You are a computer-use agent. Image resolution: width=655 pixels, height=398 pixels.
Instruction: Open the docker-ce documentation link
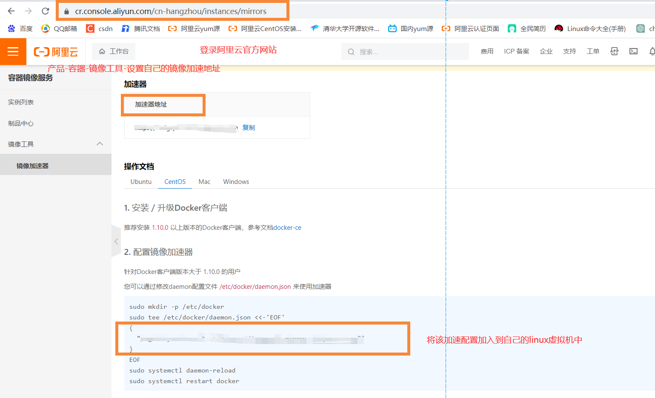pos(287,228)
